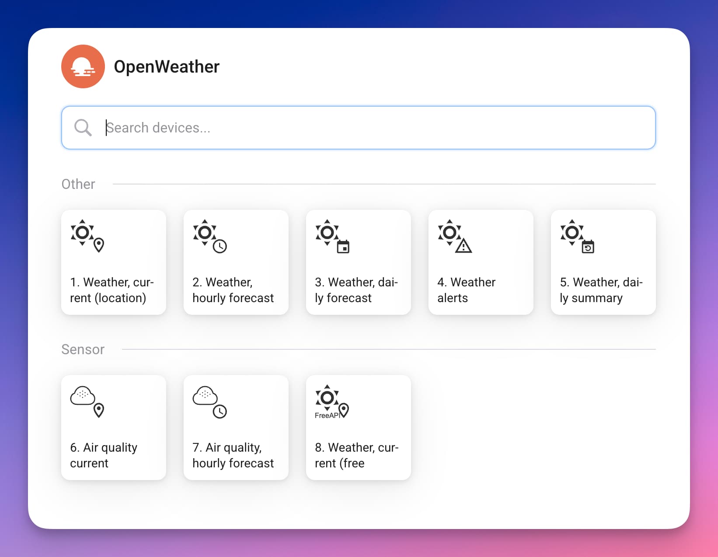
Task: Click the 'Other' section heading
Action: pyautogui.click(x=78, y=184)
